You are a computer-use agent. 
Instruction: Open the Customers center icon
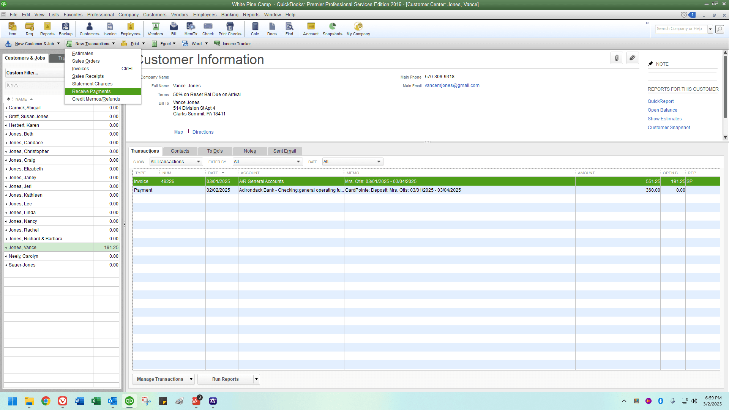point(90,29)
